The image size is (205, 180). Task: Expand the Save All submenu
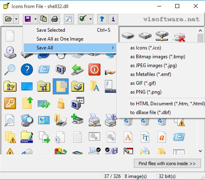click(x=70, y=48)
